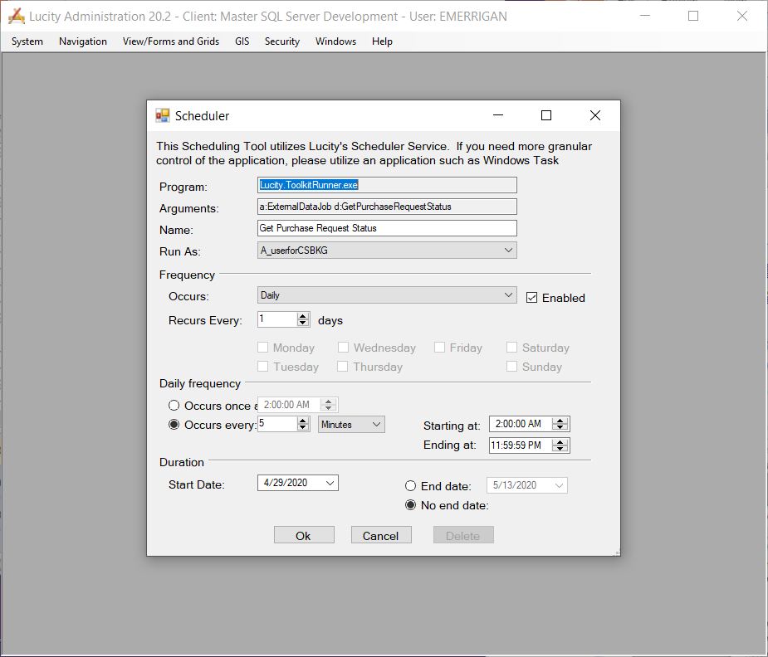The image size is (768, 657).
Task: Click the Name text field
Action: [x=387, y=228]
